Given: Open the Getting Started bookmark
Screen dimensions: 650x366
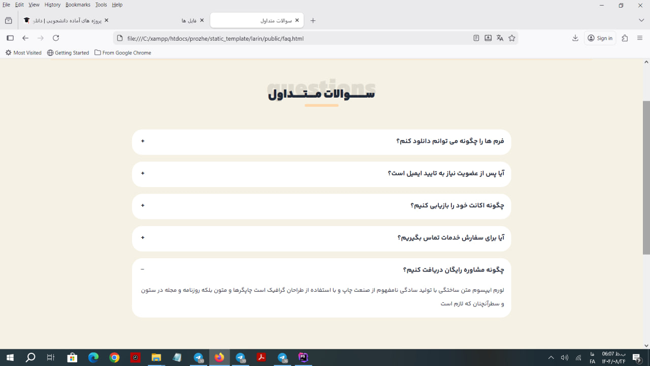Looking at the screenshot, I should 68,52.
